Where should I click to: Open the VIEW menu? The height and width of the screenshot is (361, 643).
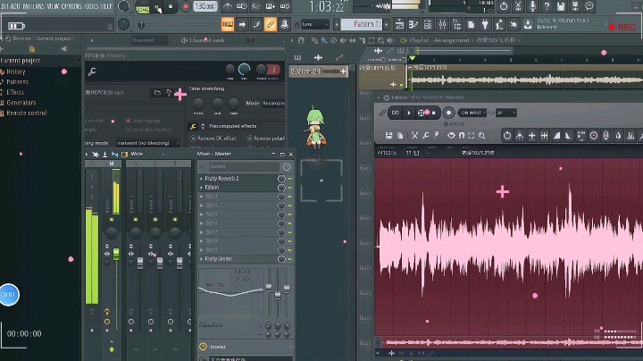coord(53,6)
